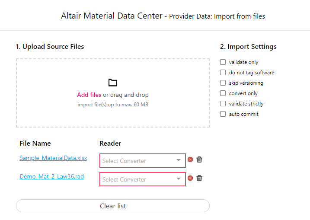Delete Sample_MaterialData.xlsx with the trash icon

[x=199, y=159]
